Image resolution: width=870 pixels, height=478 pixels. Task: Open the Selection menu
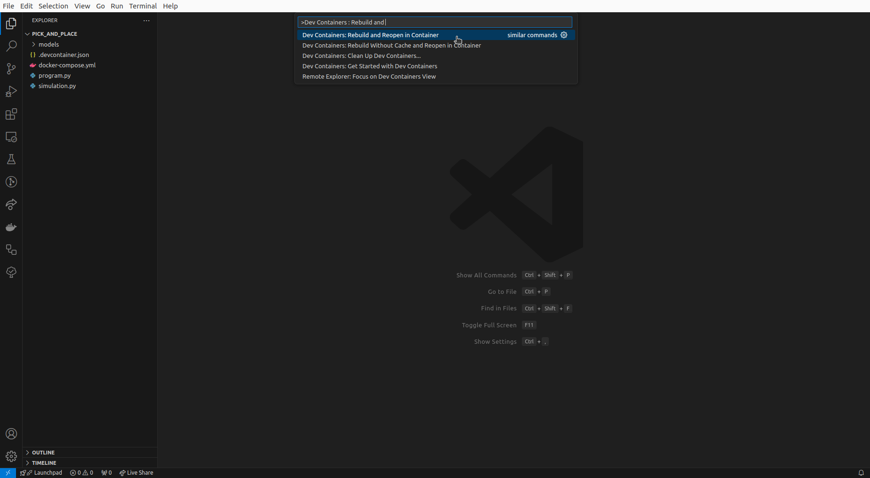click(53, 6)
